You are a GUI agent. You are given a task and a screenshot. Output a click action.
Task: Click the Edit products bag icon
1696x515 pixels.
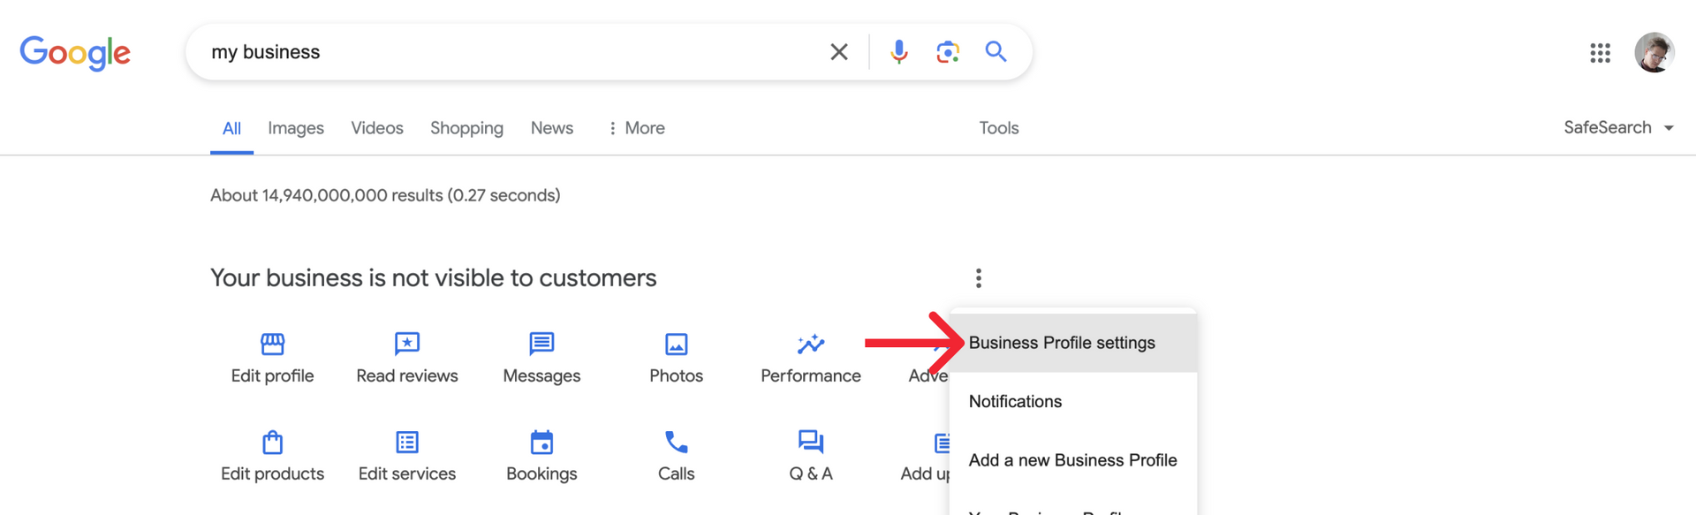(x=272, y=442)
